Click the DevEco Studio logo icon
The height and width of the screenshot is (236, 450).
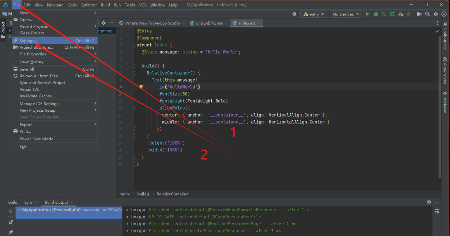click(5, 5)
